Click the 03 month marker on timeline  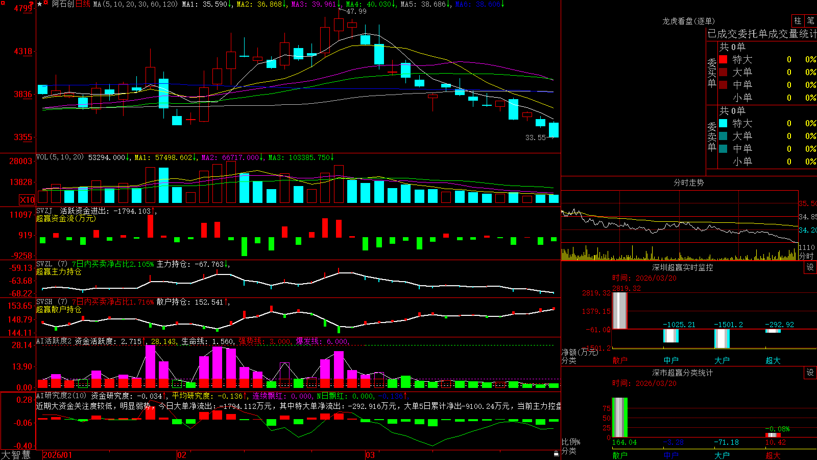click(x=370, y=455)
